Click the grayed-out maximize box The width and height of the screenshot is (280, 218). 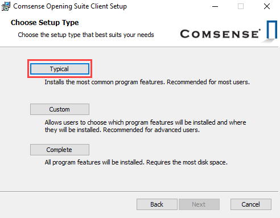241,6
